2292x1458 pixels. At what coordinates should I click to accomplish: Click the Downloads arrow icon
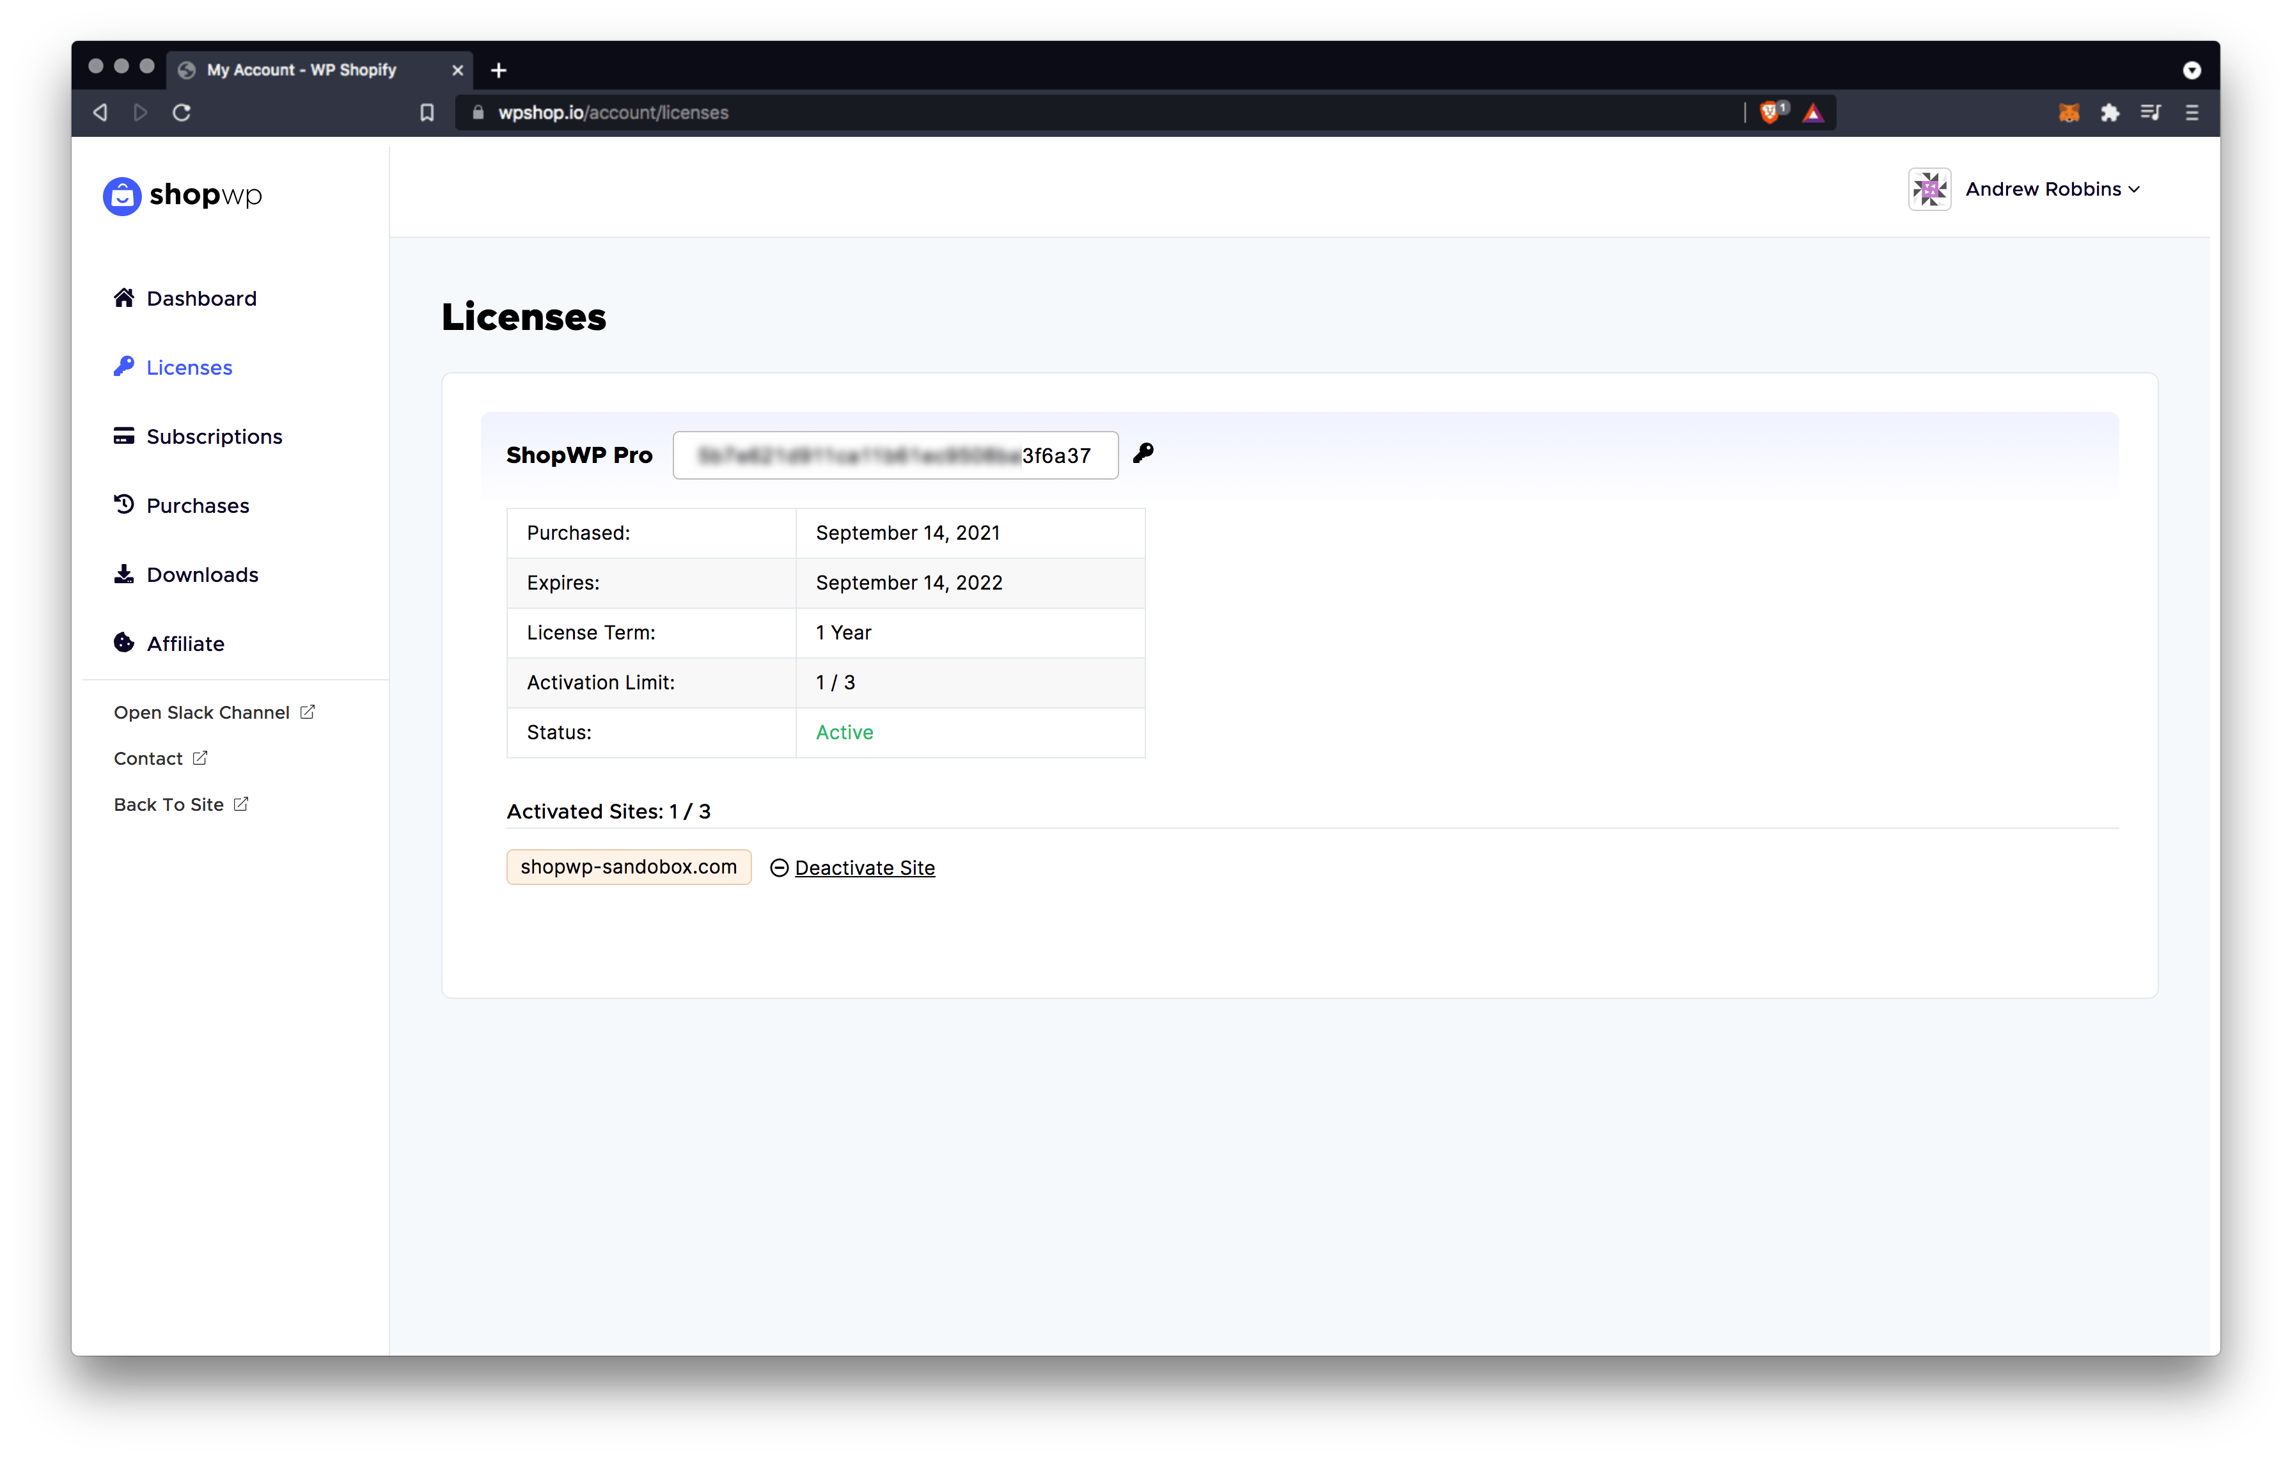pos(123,574)
